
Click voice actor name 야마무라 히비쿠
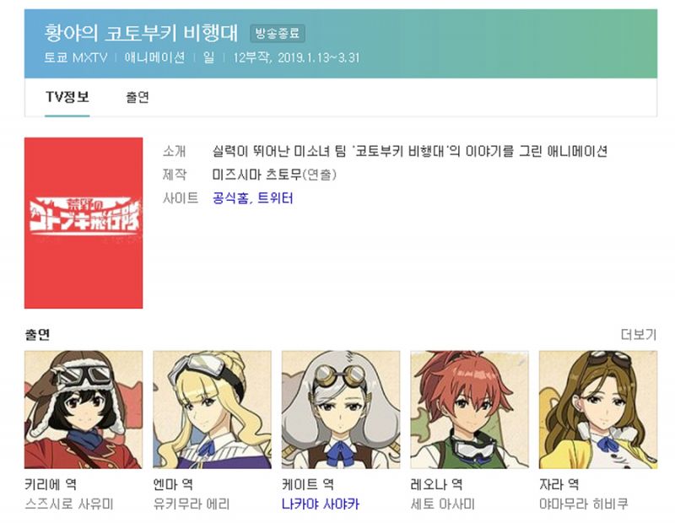(x=584, y=504)
